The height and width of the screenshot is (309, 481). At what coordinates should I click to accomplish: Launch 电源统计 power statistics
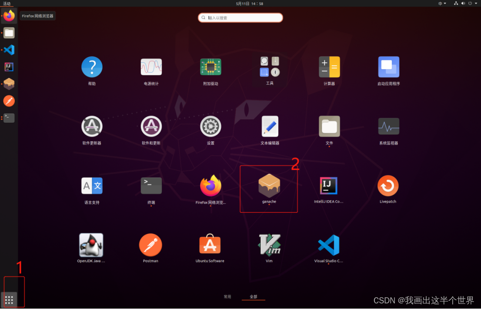[x=151, y=67]
